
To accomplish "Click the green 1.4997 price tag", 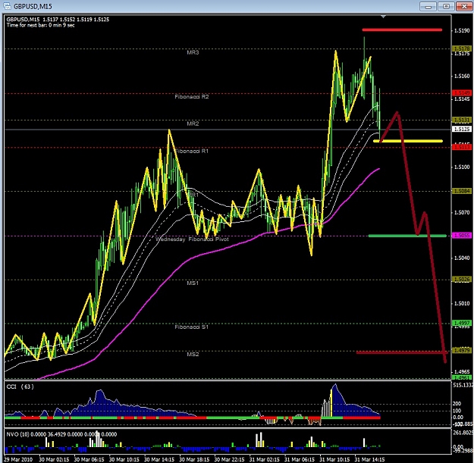I will [462, 323].
